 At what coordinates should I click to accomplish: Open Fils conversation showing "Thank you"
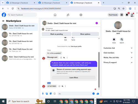[x=19, y=50]
